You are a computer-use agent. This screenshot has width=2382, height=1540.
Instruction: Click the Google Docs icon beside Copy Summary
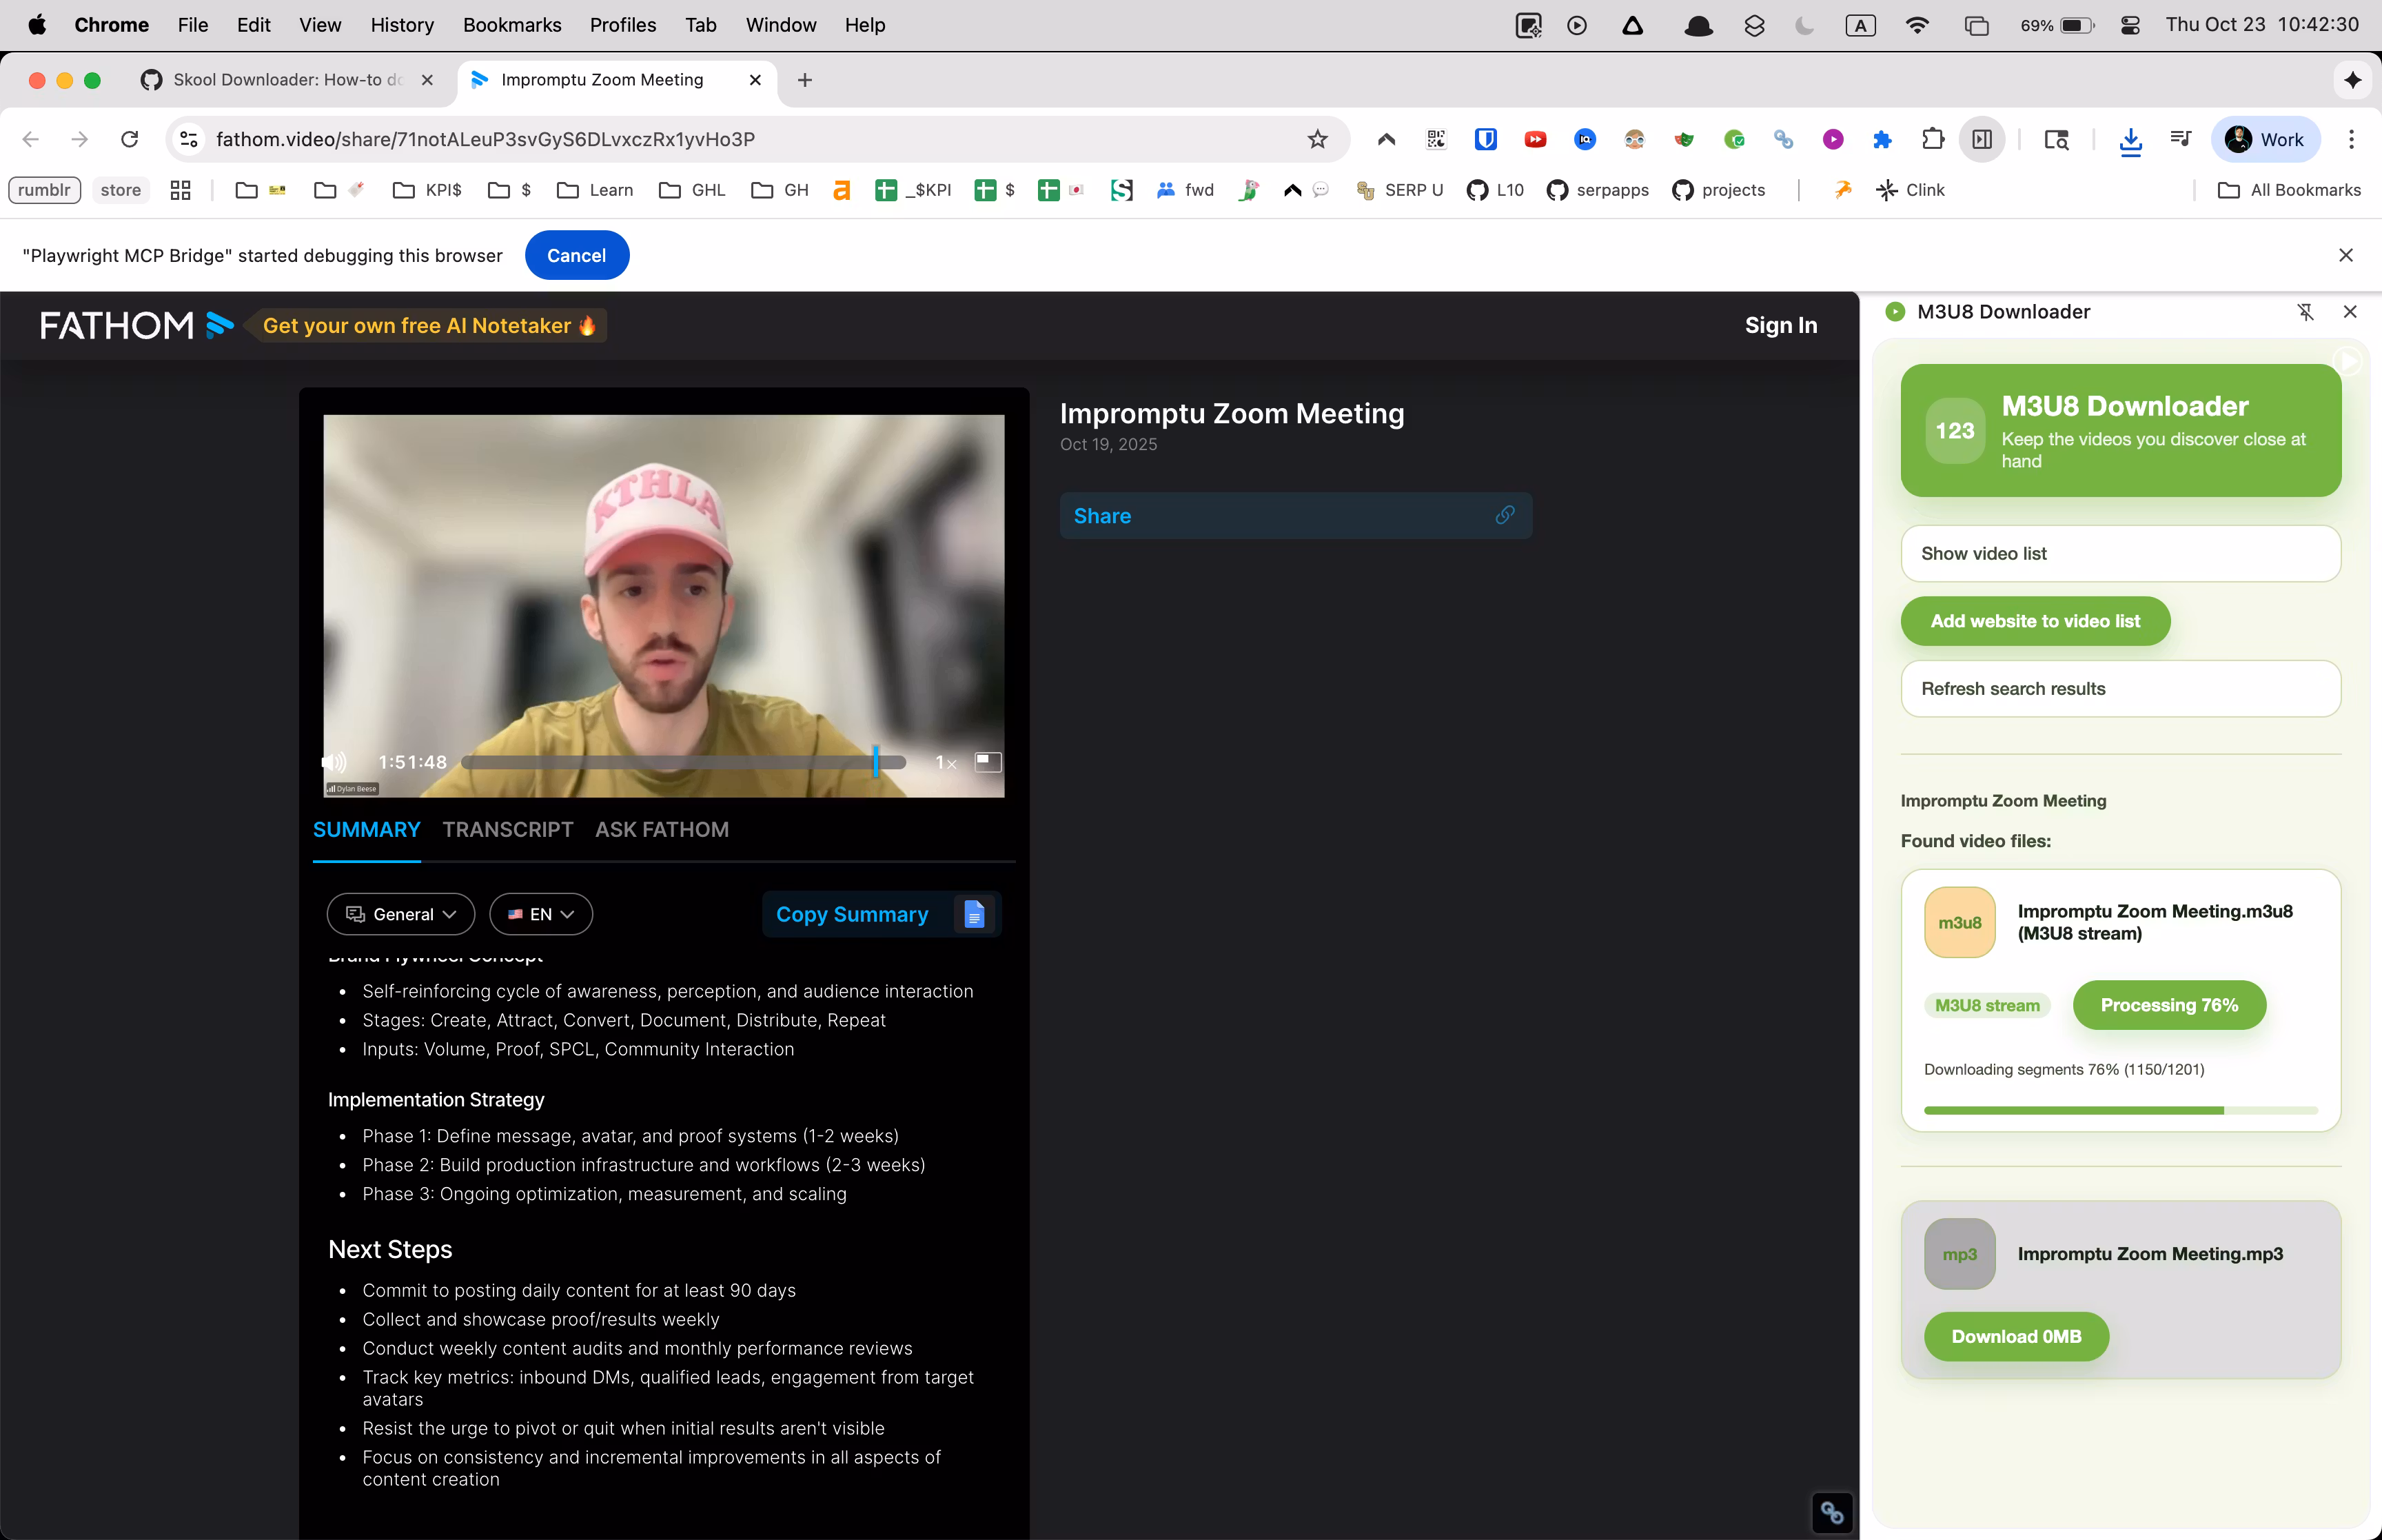pyautogui.click(x=974, y=914)
